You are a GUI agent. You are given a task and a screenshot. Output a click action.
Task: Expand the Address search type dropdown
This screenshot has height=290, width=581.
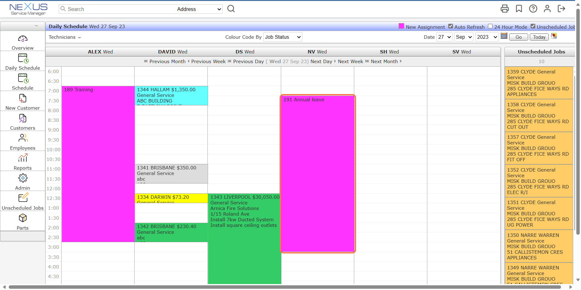point(199,9)
